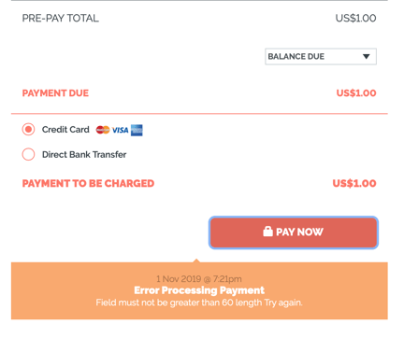Click the lock icon on Pay Now
Image resolution: width=404 pixels, height=338 pixels.
click(x=267, y=232)
